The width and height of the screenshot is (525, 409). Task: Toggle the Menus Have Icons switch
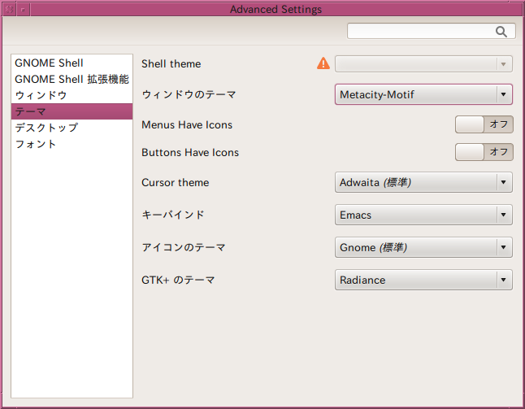pyautogui.click(x=484, y=124)
